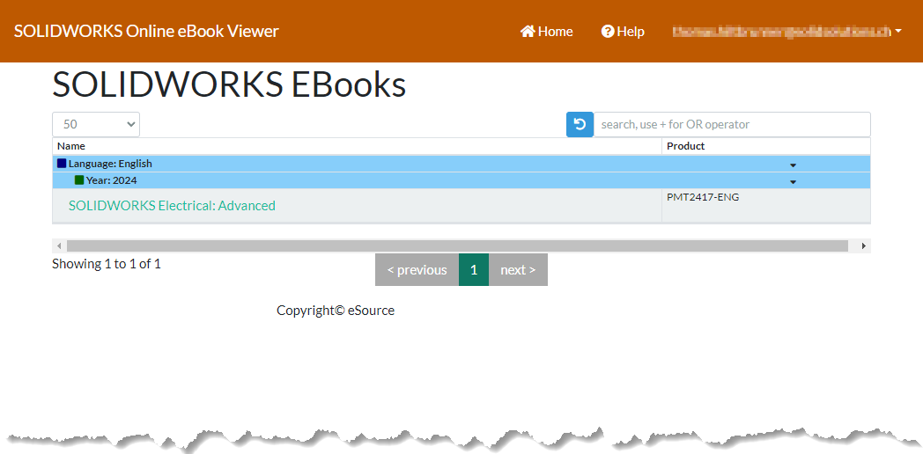
Task: Collapse the Language: English group caret
Action: tap(793, 165)
